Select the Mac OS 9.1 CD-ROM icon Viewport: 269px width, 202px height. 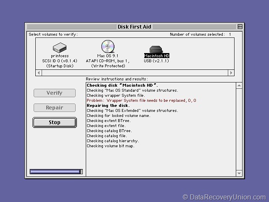coord(108,46)
